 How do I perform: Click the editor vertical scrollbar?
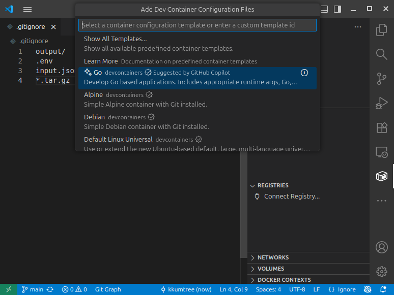[244, 204]
